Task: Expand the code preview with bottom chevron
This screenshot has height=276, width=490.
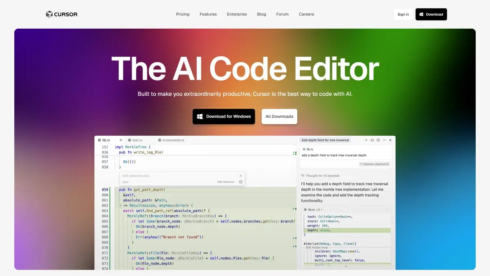Action: (346, 266)
